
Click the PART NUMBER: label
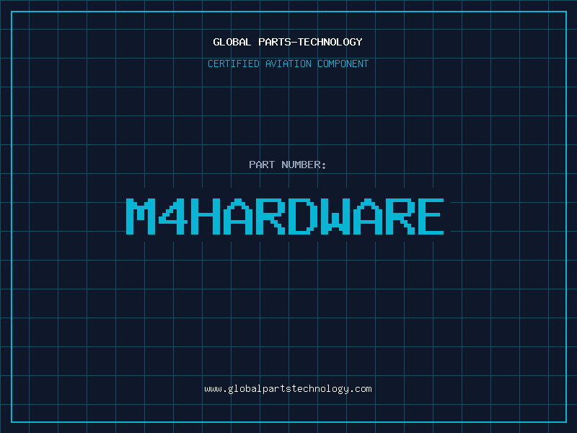click(x=288, y=165)
